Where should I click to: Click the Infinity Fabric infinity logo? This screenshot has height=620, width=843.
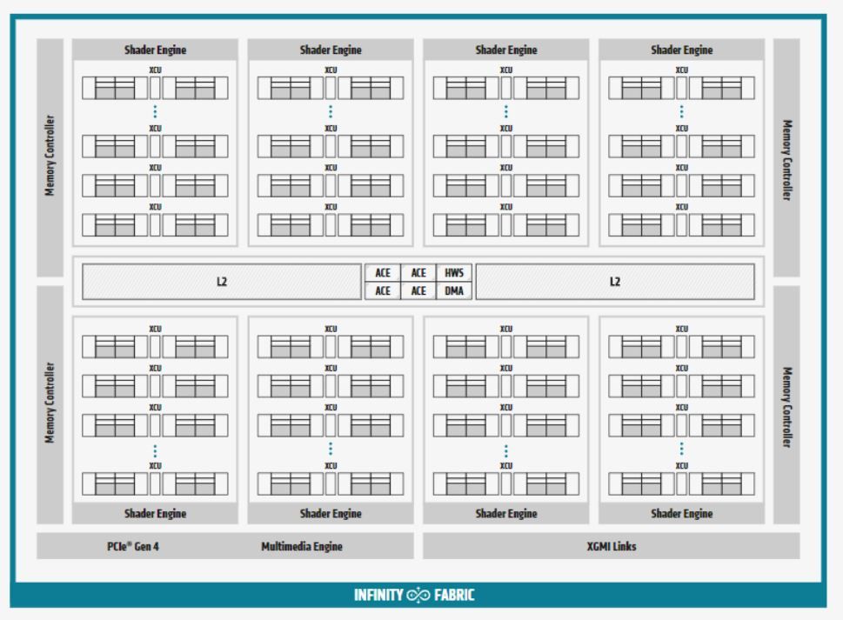tap(418, 595)
